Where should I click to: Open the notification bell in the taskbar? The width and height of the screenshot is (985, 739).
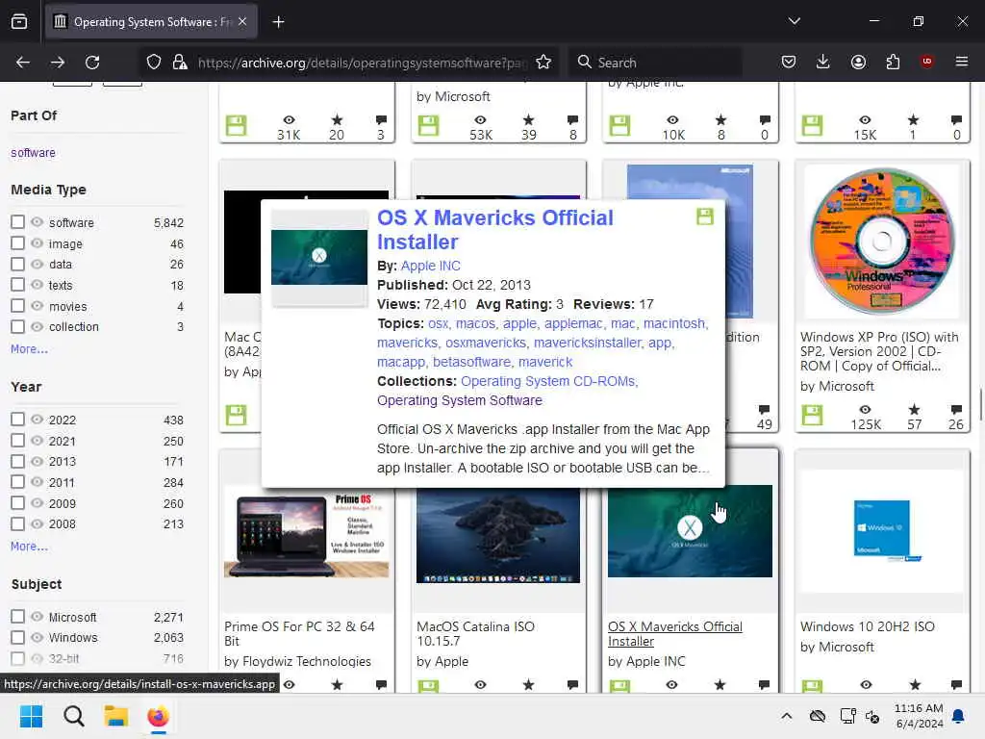pos(959,716)
